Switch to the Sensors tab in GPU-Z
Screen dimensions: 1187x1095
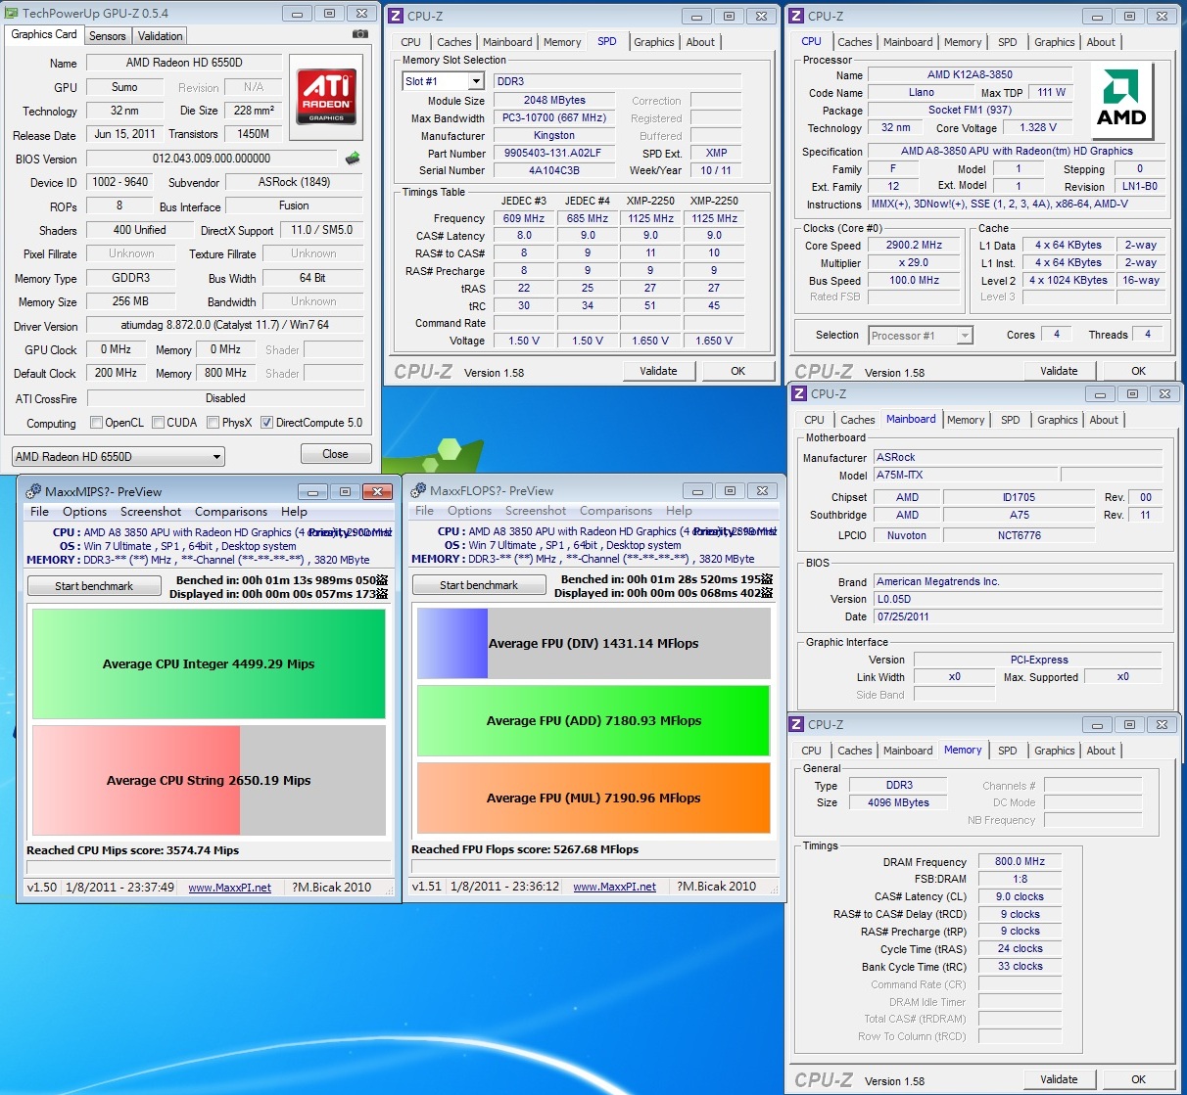108,36
